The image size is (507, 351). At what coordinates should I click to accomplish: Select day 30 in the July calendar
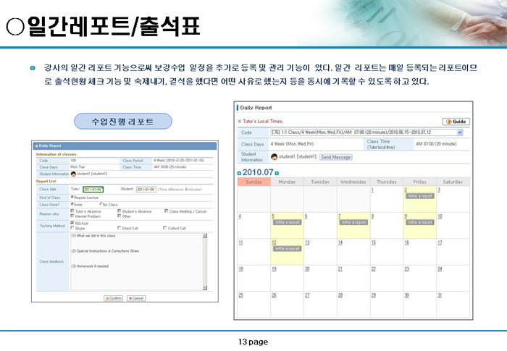(407, 295)
